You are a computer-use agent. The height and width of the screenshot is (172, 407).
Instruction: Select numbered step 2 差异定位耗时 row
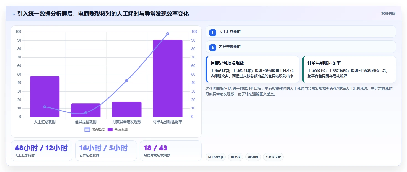point(301,47)
